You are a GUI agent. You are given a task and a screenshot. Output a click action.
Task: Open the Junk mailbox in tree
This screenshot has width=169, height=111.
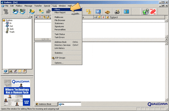pyautogui.click(x=11, y=29)
